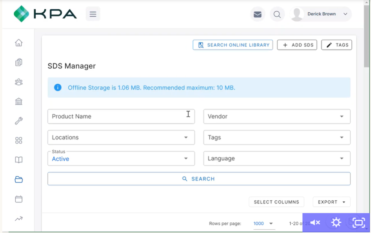Mute audio with the speaker icon

click(315, 222)
